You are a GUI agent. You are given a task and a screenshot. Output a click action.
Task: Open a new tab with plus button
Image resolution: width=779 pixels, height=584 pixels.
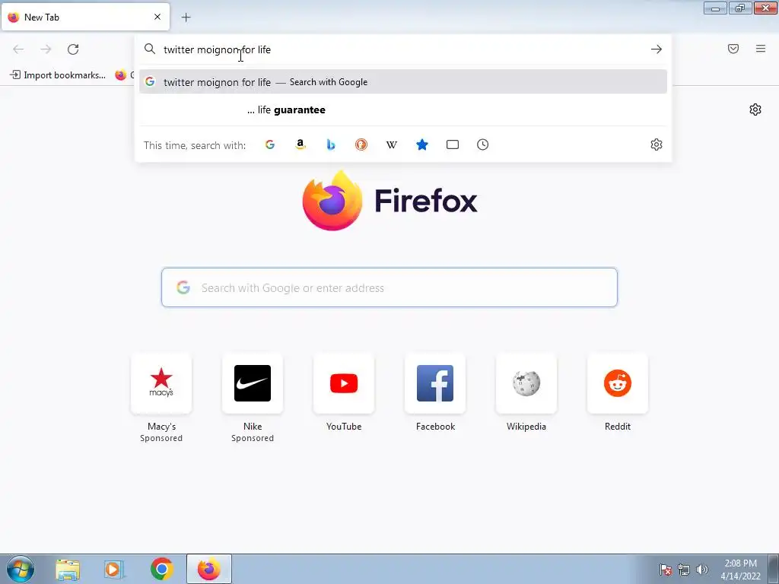[186, 17]
